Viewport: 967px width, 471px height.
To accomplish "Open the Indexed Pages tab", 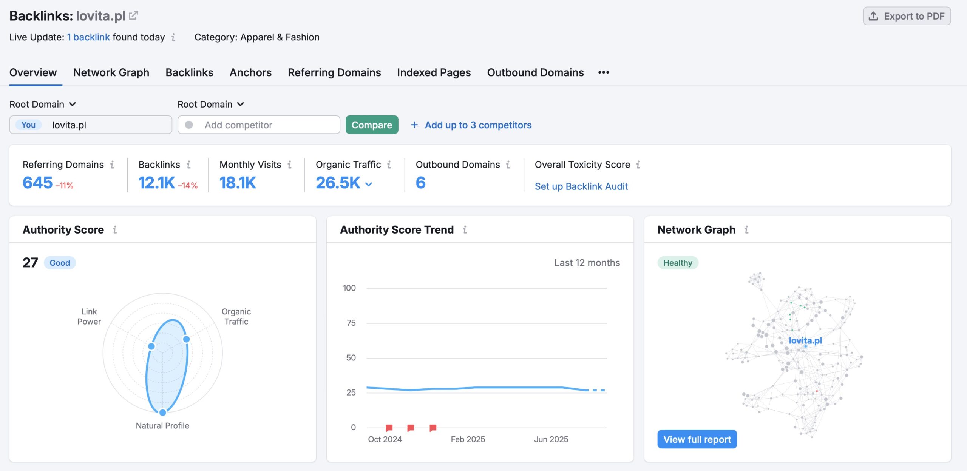I will coord(434,72).
